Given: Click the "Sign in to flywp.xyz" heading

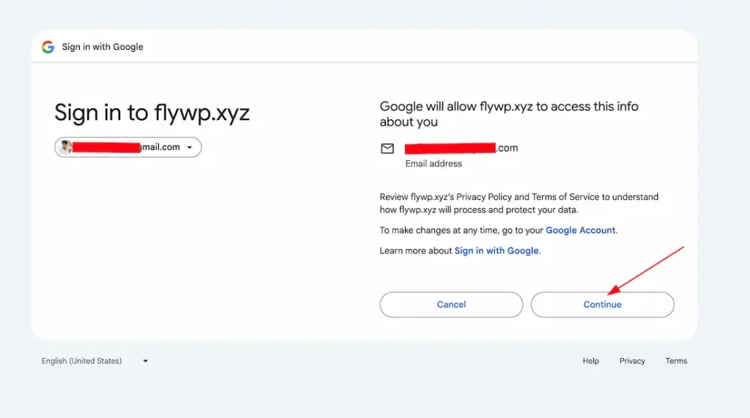Looking at the screenshot, I should [152, 113].
